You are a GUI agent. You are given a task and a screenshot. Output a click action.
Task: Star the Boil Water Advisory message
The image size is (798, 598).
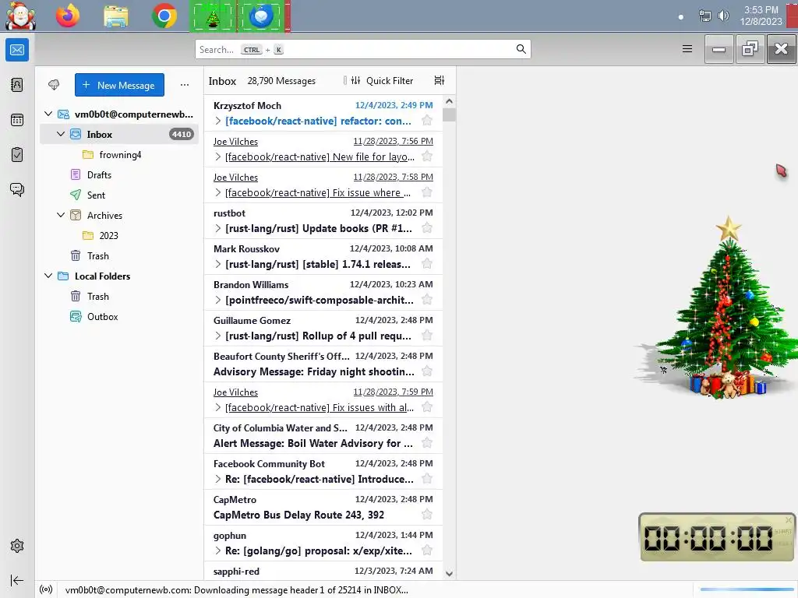click(x=427, y=443)
